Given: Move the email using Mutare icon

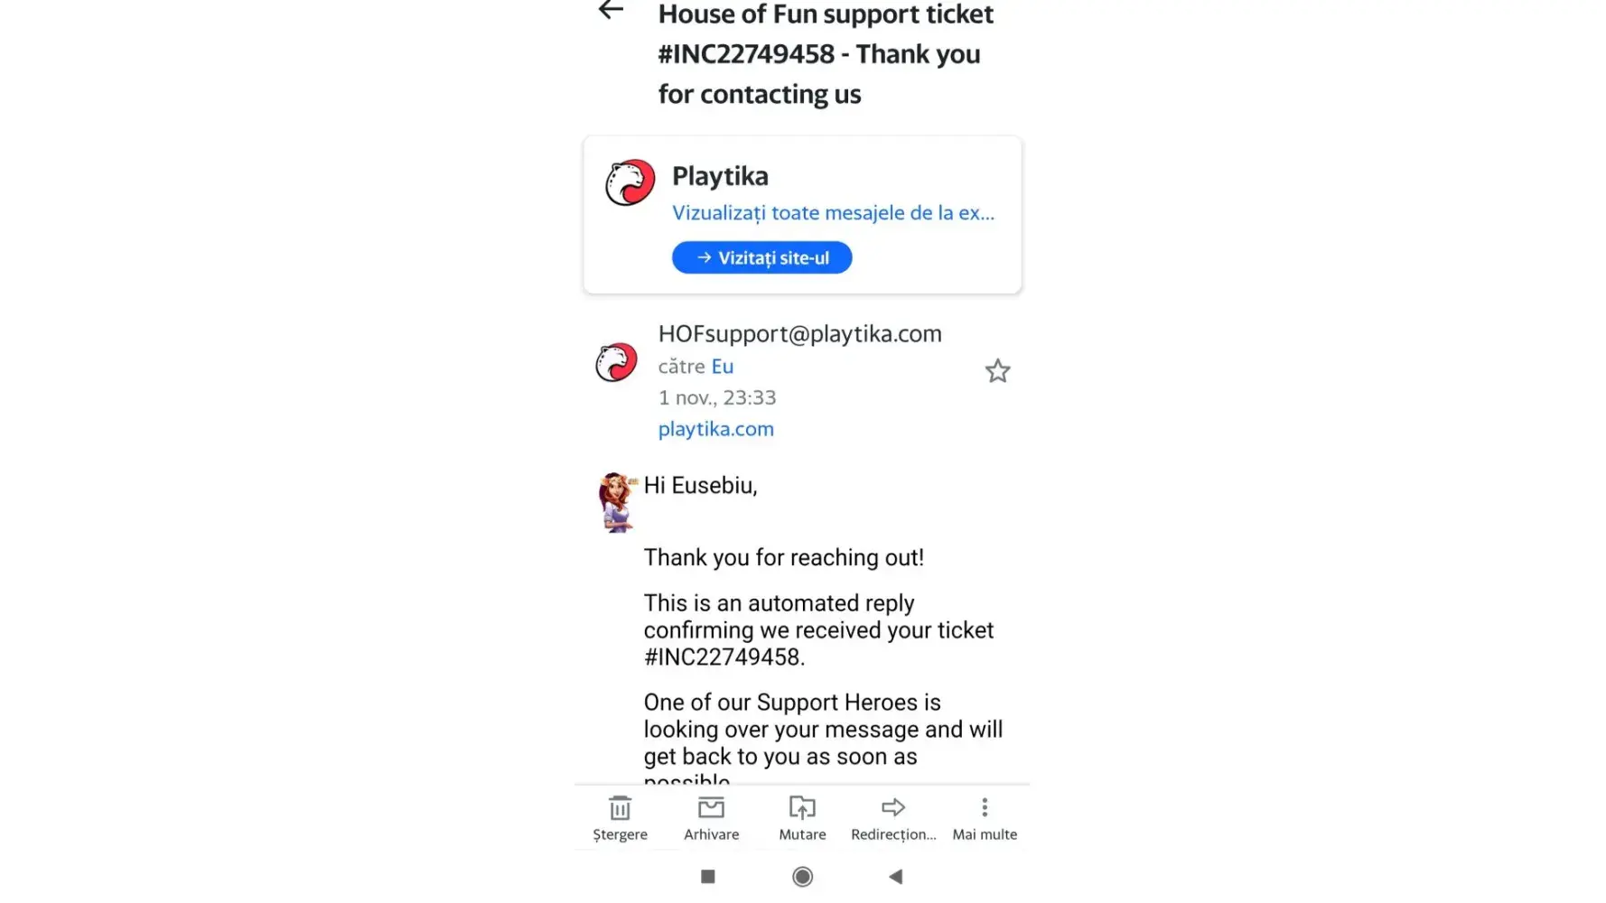Looking at the screenshot, I should [802, 807].
